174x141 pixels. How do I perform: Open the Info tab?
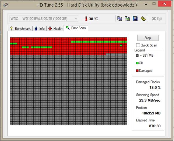[x=39, y=29]
